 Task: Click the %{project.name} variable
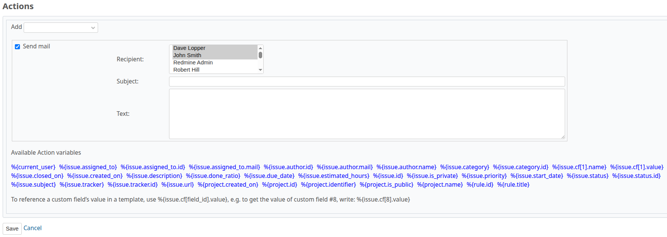[440, 184]
